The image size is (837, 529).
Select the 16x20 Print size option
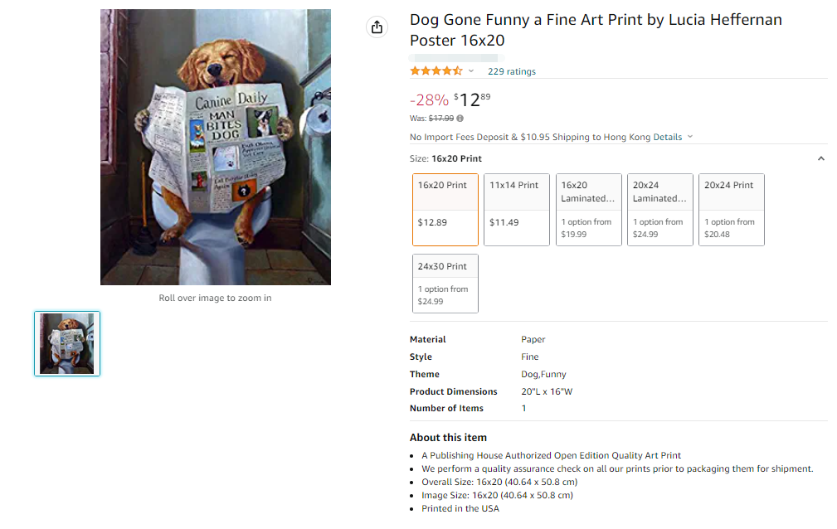point(445,210)
